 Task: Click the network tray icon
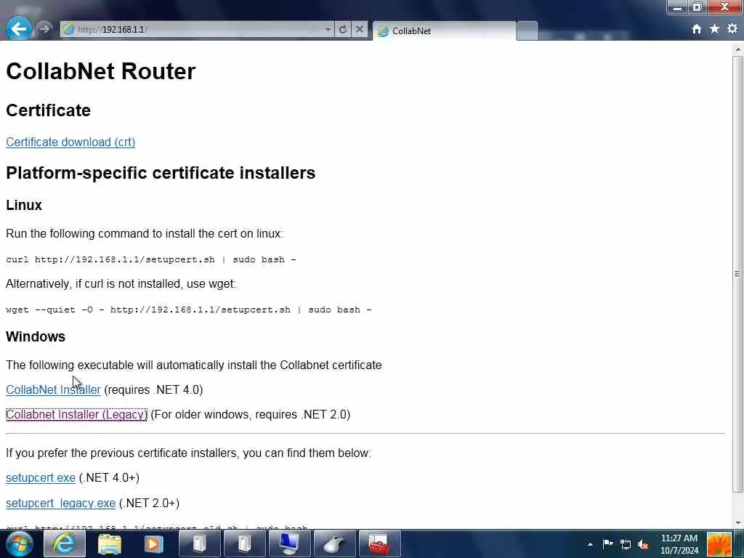[626, 545]
